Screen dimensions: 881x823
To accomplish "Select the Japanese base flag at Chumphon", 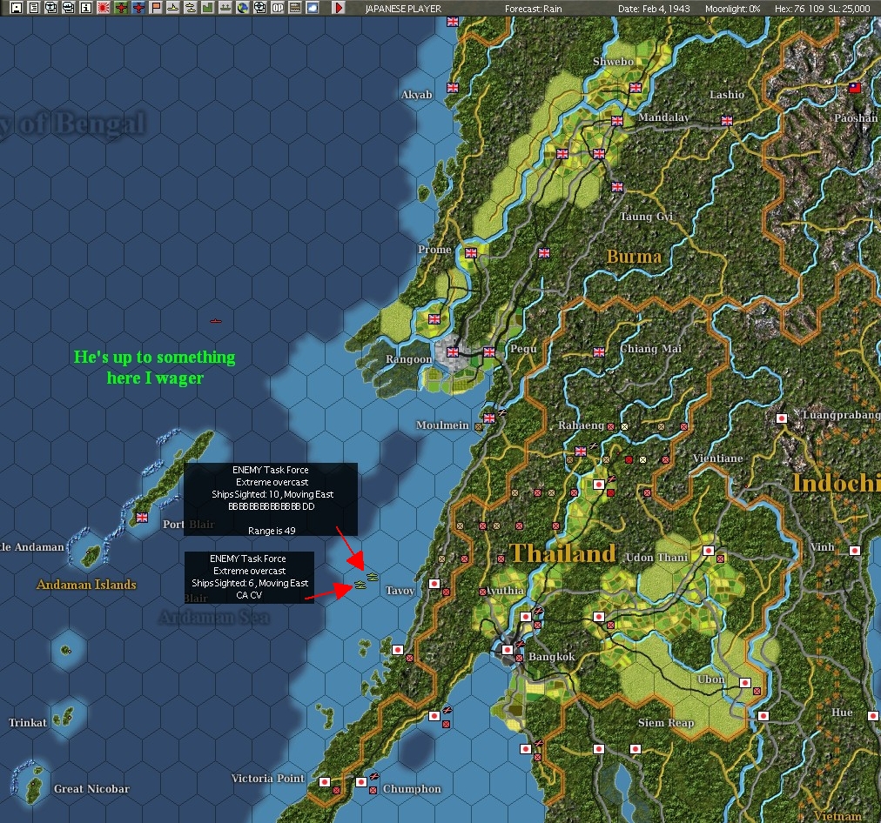I will pyautogui.click(x=361, y=782).
